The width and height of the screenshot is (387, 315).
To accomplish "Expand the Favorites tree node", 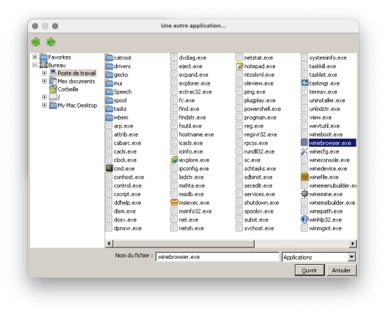I will tap(35, 57).
